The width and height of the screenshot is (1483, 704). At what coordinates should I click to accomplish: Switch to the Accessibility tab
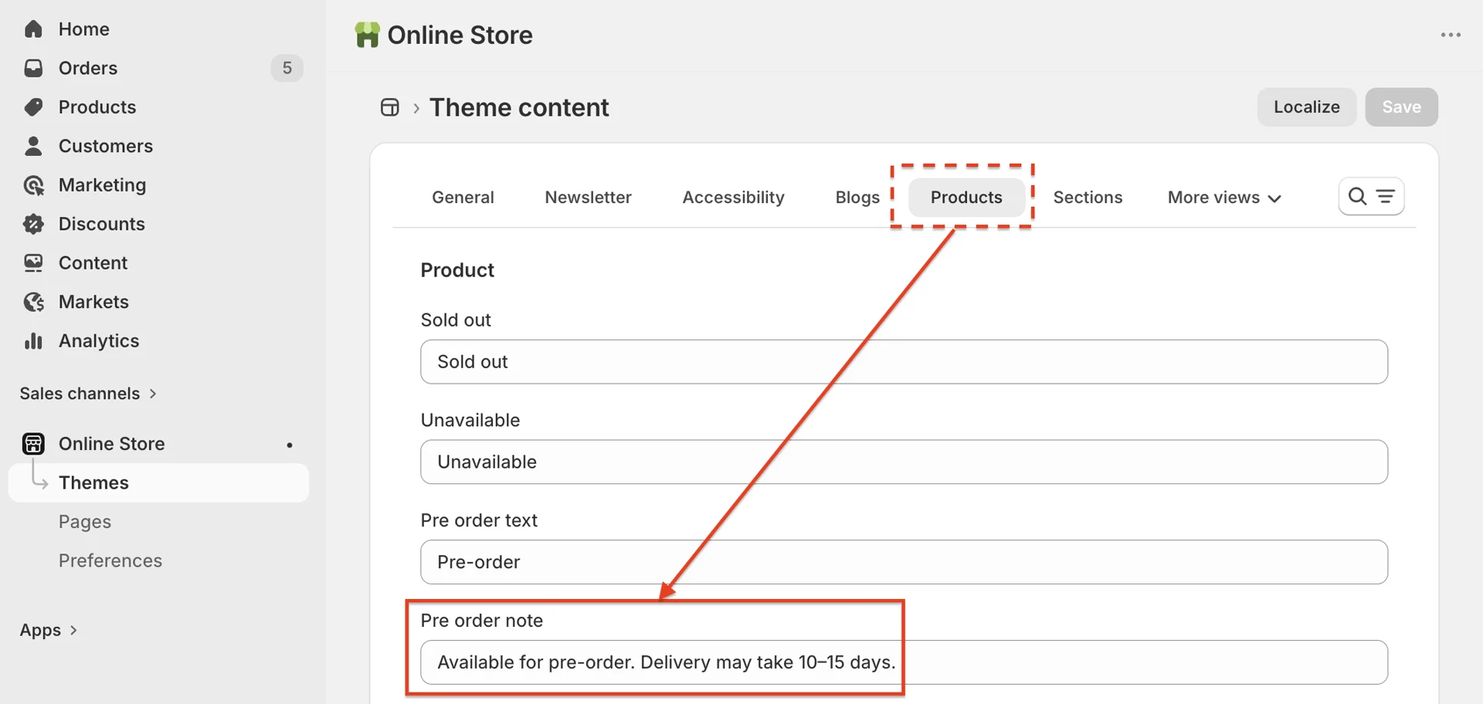[x=733, y=198]
